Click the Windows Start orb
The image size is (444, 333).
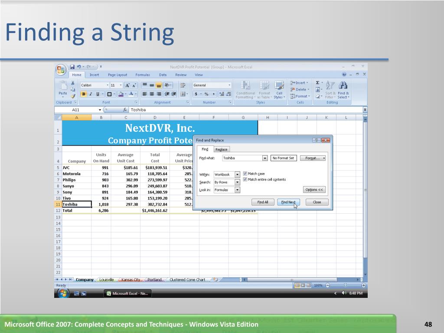tap(63, 294)
